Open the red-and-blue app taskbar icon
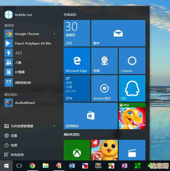Screen dimensions: 170x171 pyautogui.click(x=85, y=166)
